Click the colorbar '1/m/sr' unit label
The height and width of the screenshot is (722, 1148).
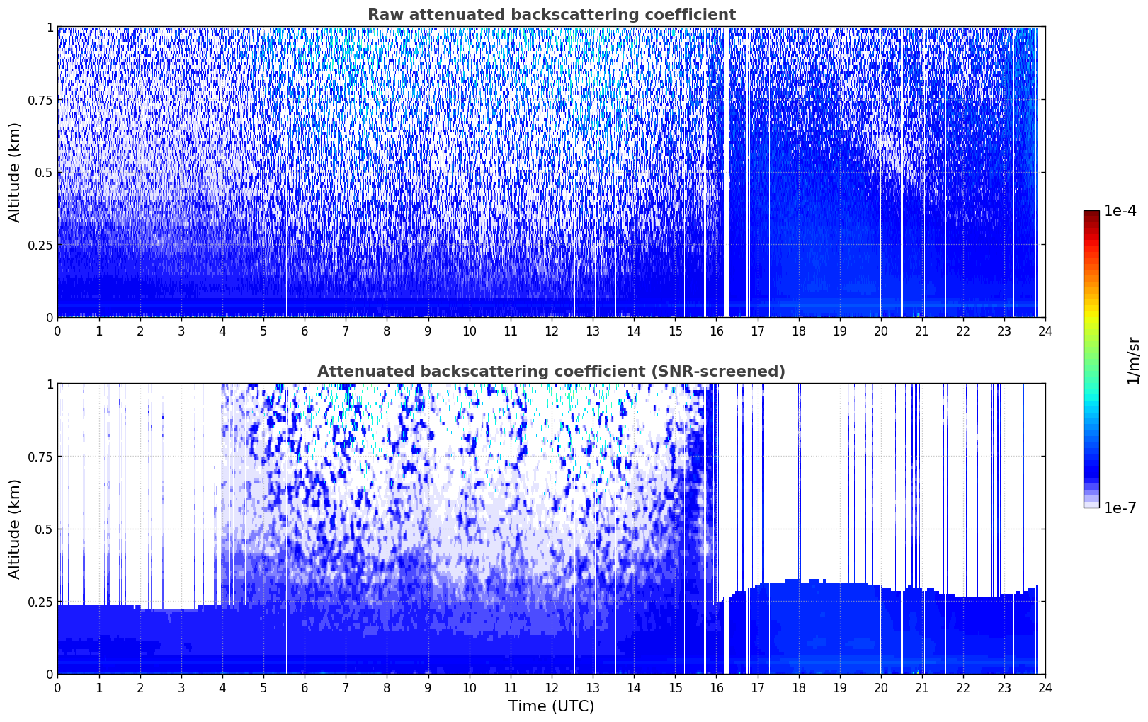(1133, 360)
